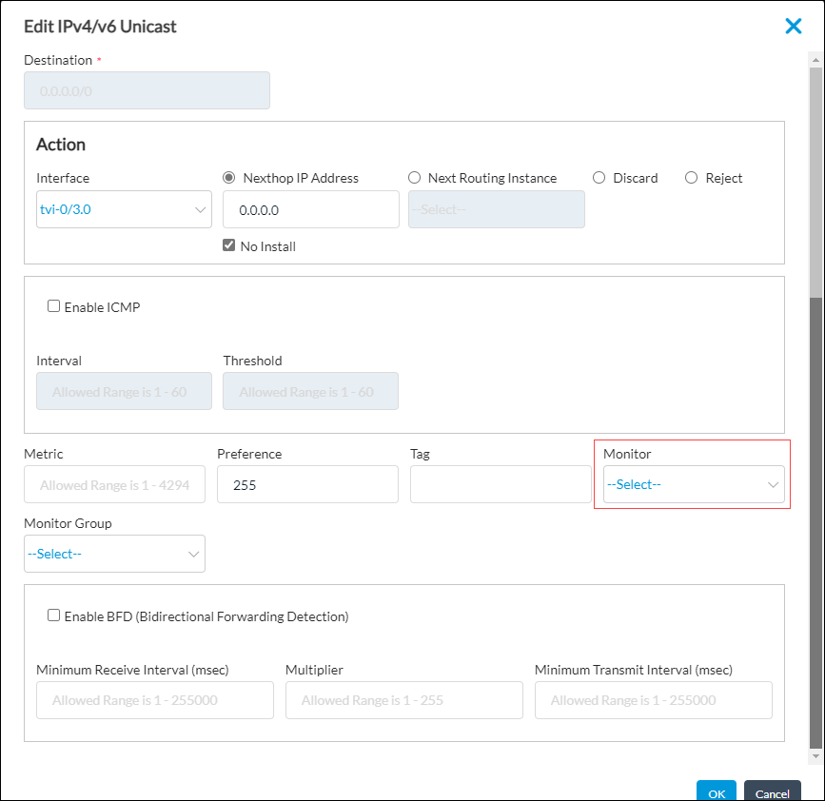Enable ICMP monitoring
825x801 pixels.
[54, 306]
